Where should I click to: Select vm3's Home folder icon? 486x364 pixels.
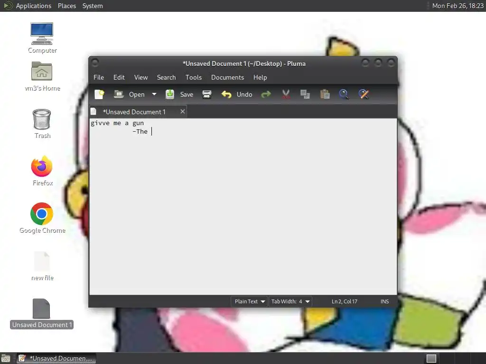(x=42, y=76)
